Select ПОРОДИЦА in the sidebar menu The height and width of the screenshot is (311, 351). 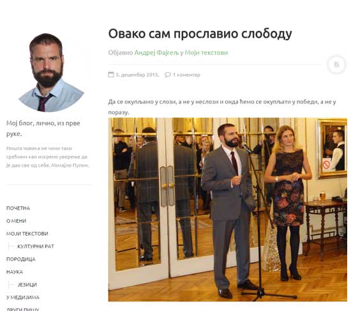(21, 259)
